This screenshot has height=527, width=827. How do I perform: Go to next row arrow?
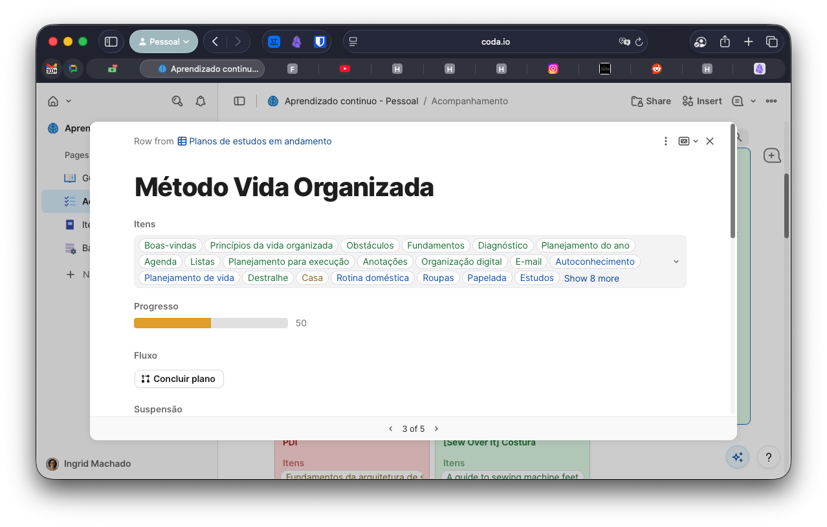click(436, 429)
